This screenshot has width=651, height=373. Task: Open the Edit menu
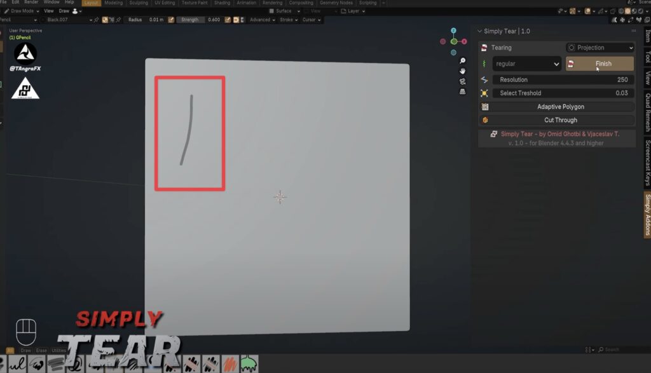coord(15,3)
